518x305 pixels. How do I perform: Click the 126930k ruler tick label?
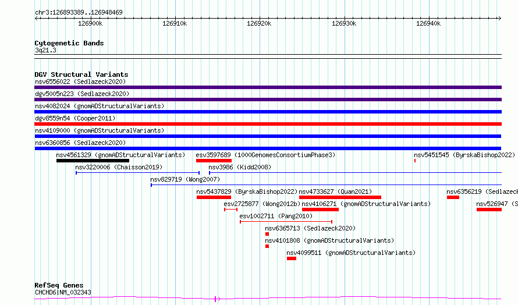[x=344, y=23]
